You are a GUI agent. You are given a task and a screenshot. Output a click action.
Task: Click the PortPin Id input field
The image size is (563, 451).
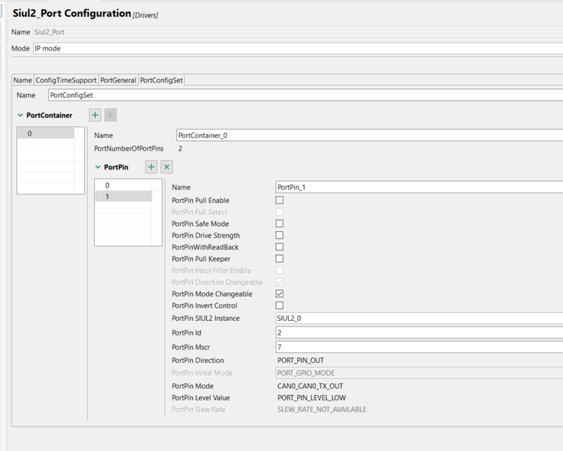(x=418, y=332)
